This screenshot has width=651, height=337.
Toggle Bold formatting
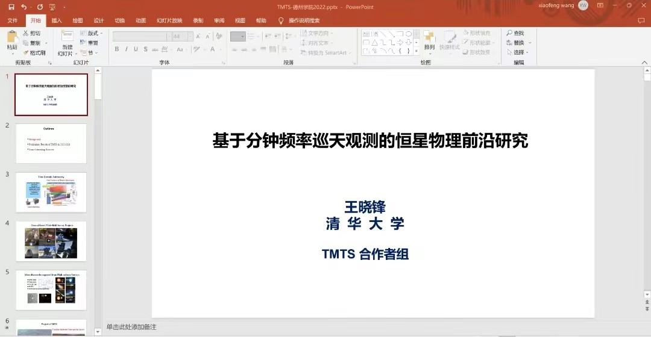(117, 49)
